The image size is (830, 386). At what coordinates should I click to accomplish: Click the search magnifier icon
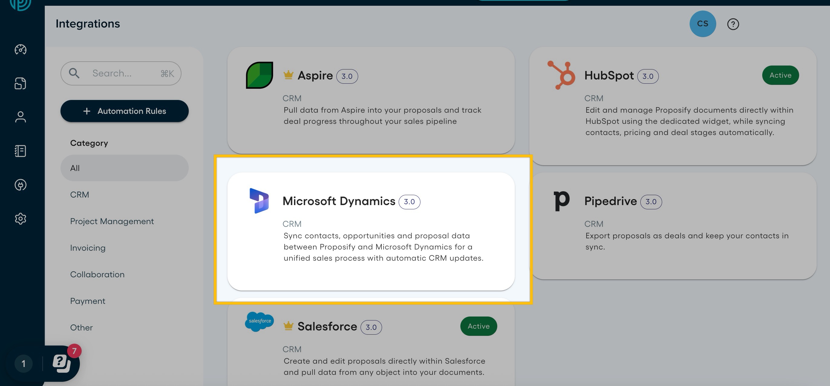coord(74,73)
